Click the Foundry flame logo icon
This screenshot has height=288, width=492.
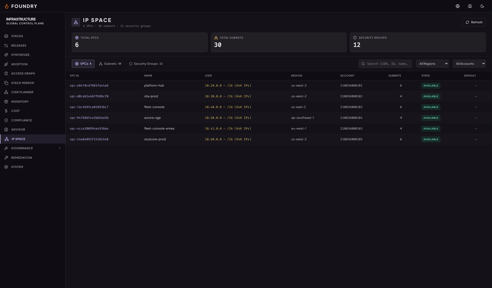(x=6, y=6)
